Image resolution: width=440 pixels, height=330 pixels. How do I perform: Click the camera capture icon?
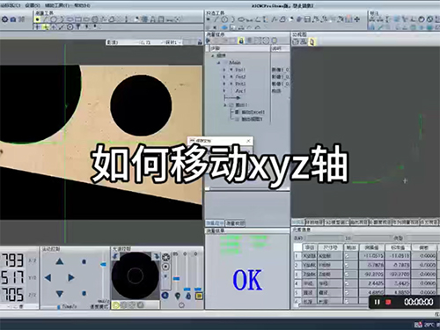[13, 19]
